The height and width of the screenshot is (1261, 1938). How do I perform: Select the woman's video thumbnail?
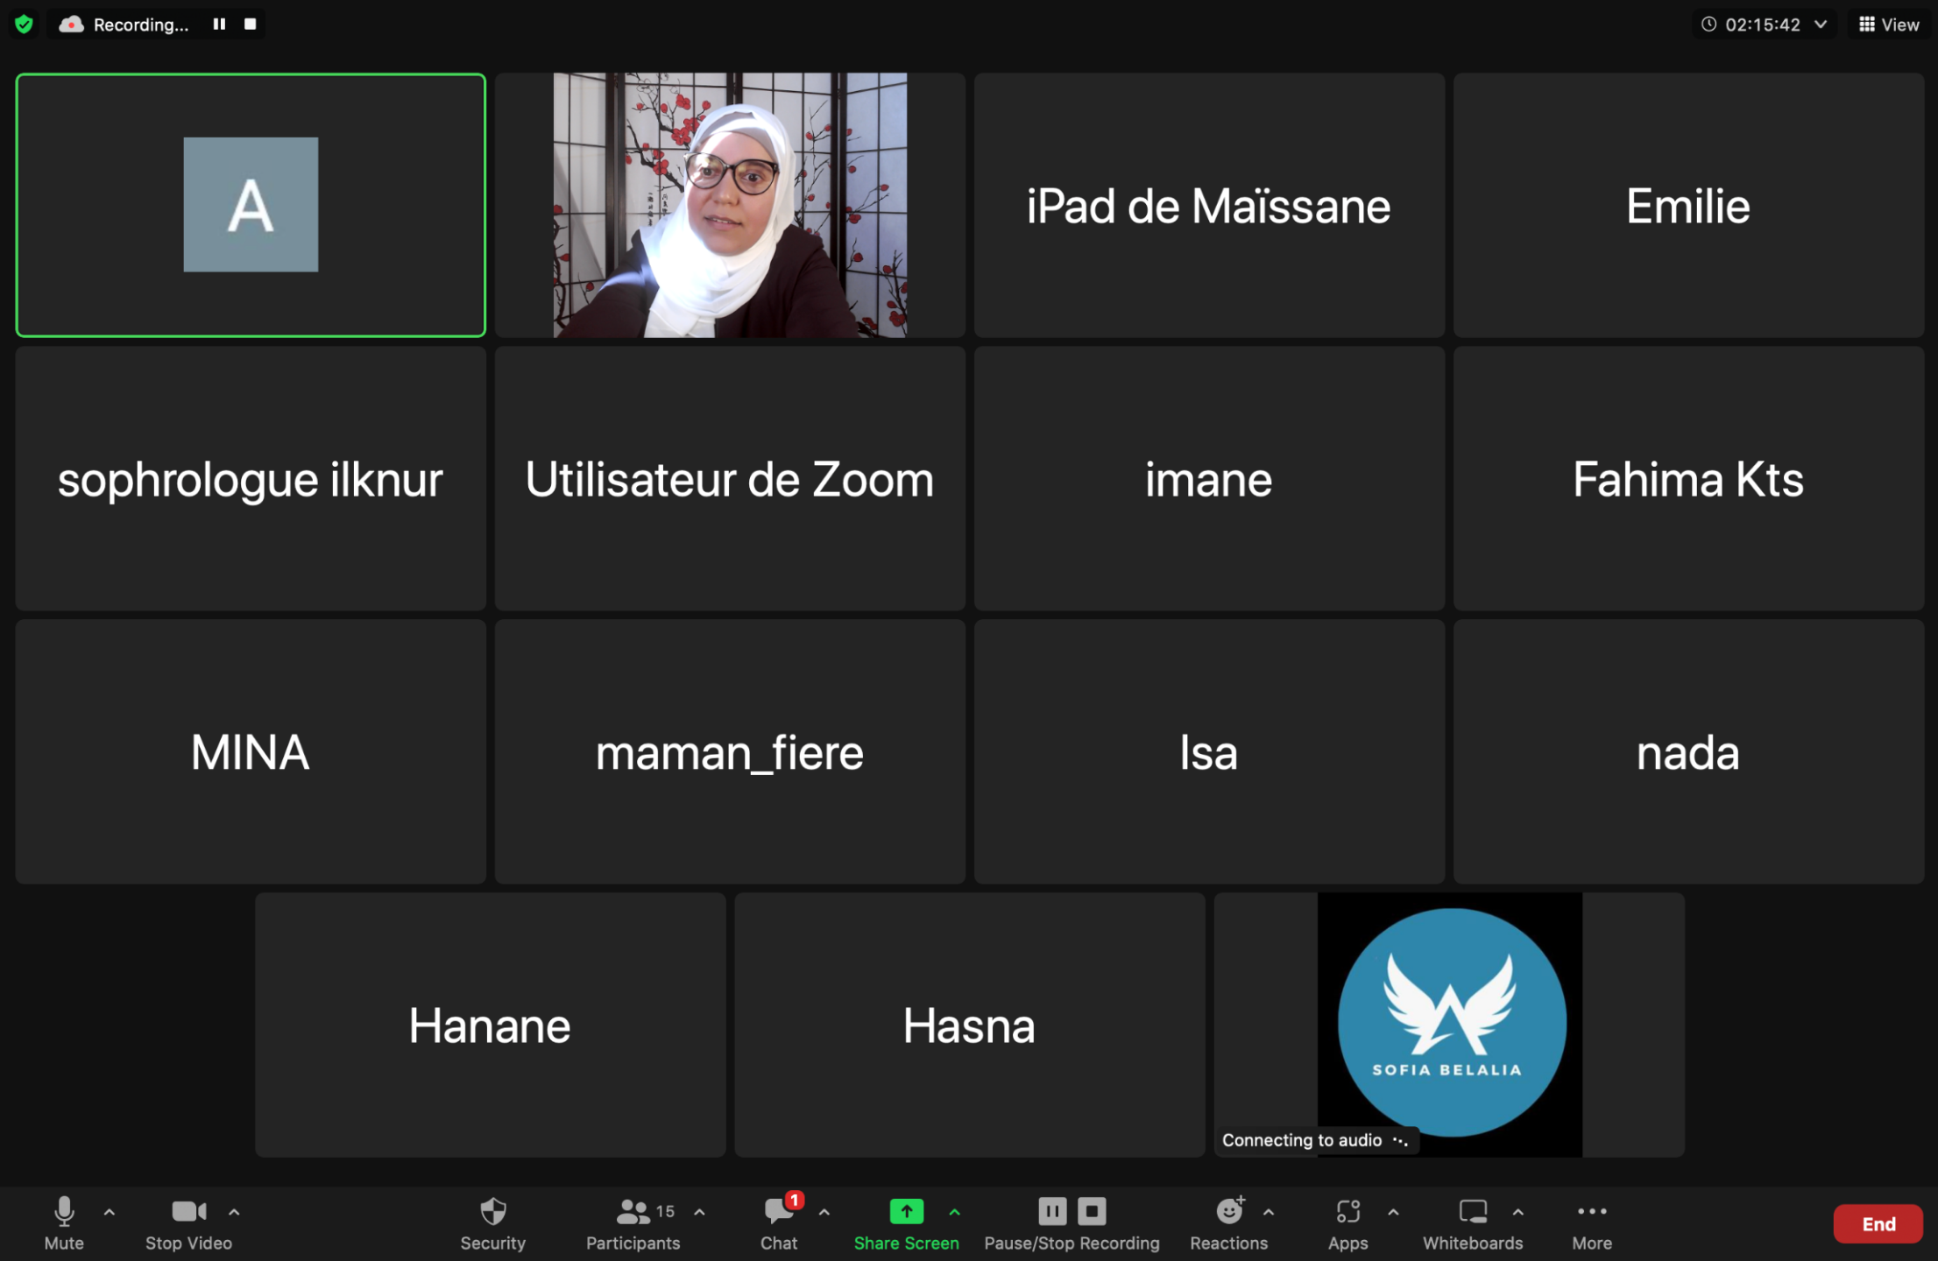coord(730,206)
